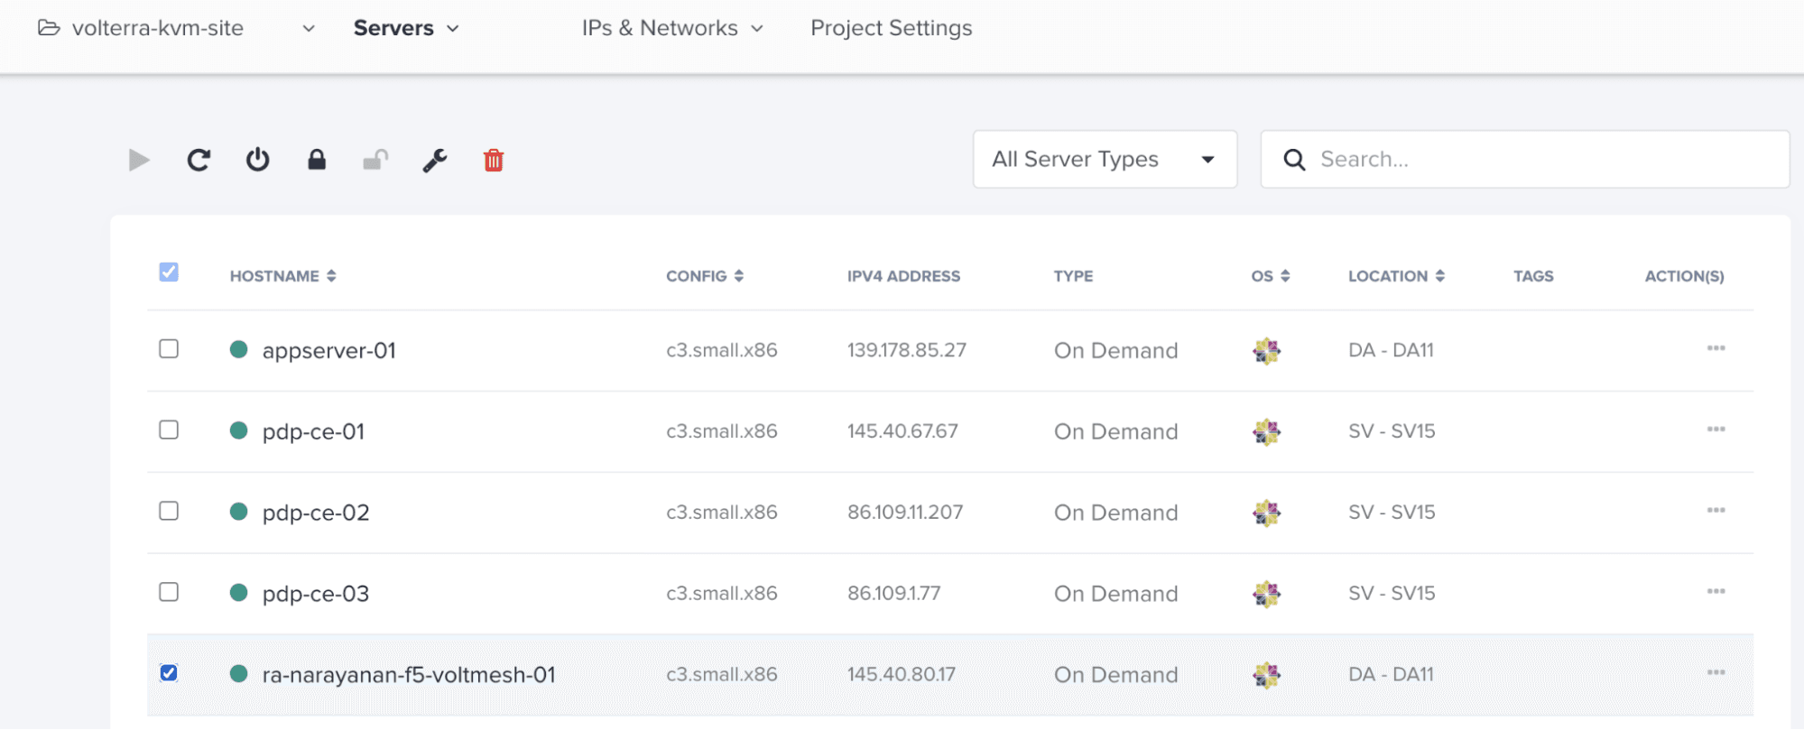Click OS icon for pdp-ce-02

pos(1267,513)
